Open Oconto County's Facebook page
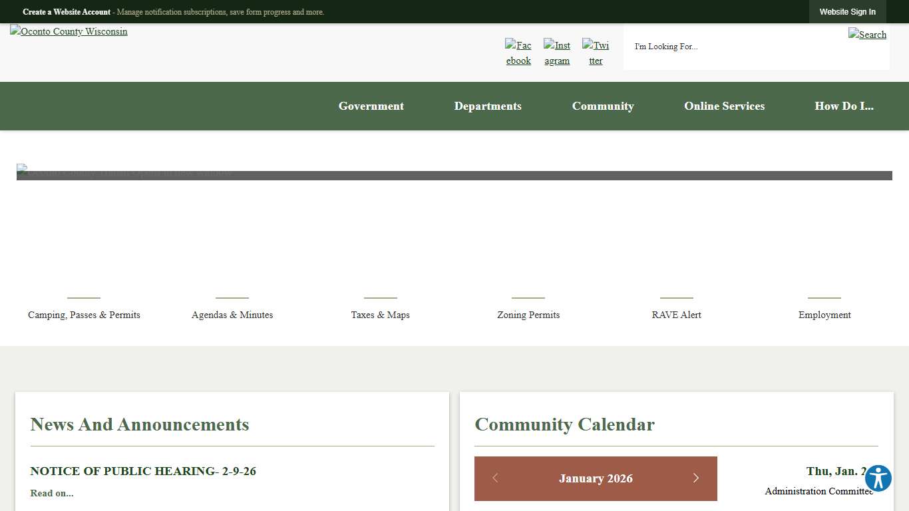The height and width of the screenshot is (511, 909). pyautogui.click(x=518, y=53)
